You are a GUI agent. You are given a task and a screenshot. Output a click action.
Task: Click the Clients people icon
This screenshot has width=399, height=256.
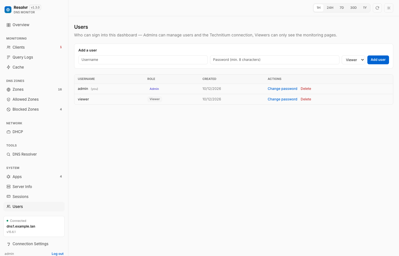coord(9,47)
